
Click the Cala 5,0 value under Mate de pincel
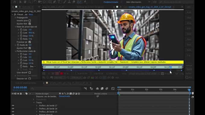pos(30,30)
